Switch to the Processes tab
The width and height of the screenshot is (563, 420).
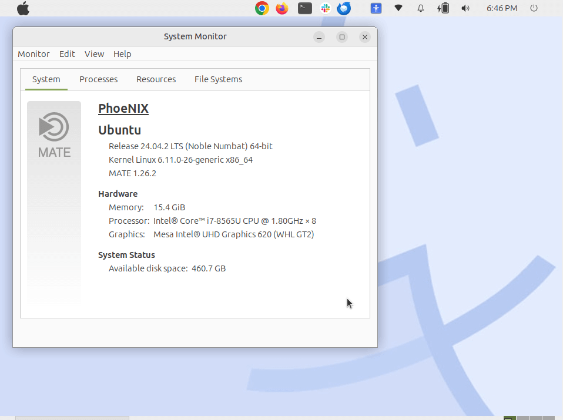[98, 79]
